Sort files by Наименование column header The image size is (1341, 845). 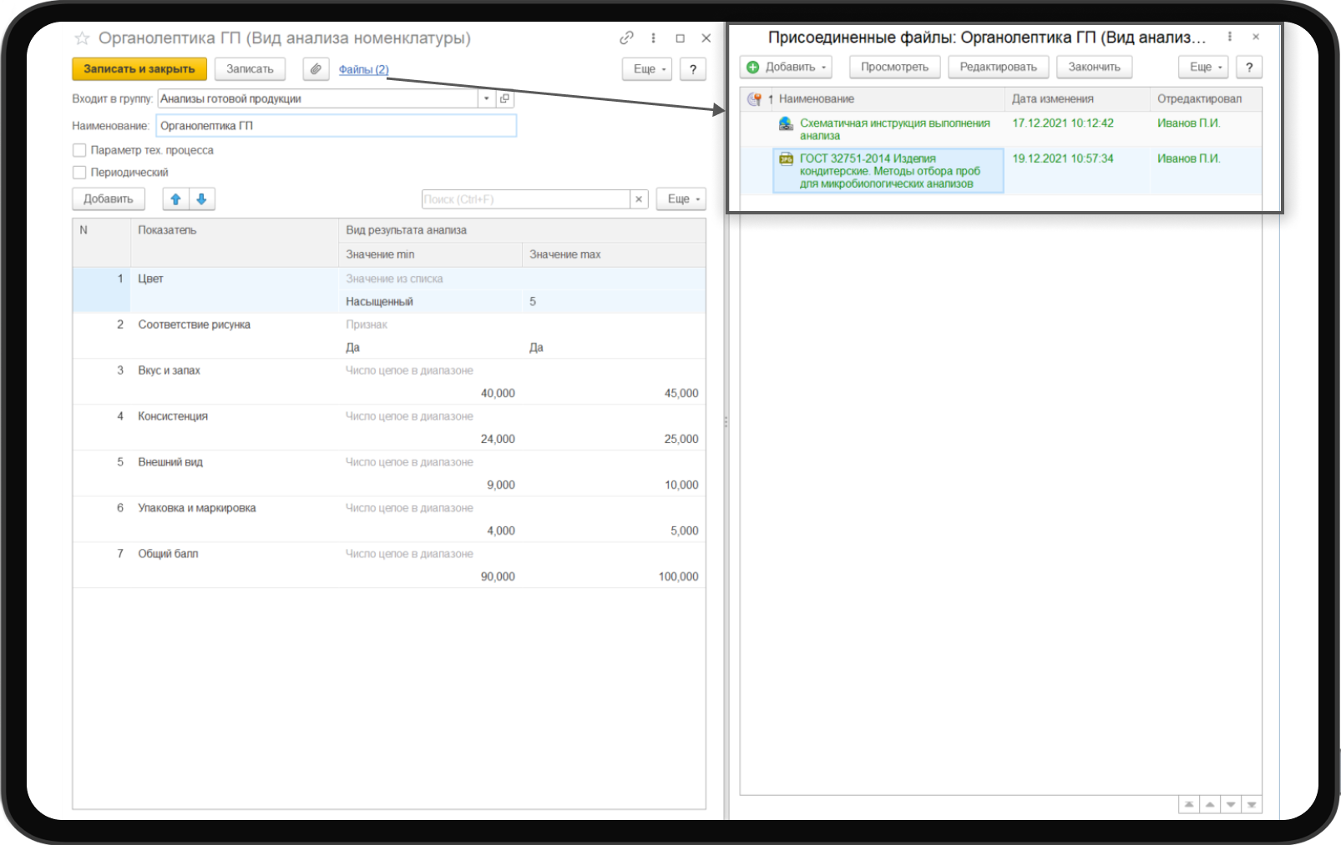[888, 99]
